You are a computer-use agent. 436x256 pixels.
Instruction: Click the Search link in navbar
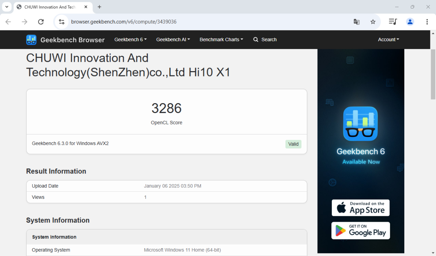(x=265, y=39)
